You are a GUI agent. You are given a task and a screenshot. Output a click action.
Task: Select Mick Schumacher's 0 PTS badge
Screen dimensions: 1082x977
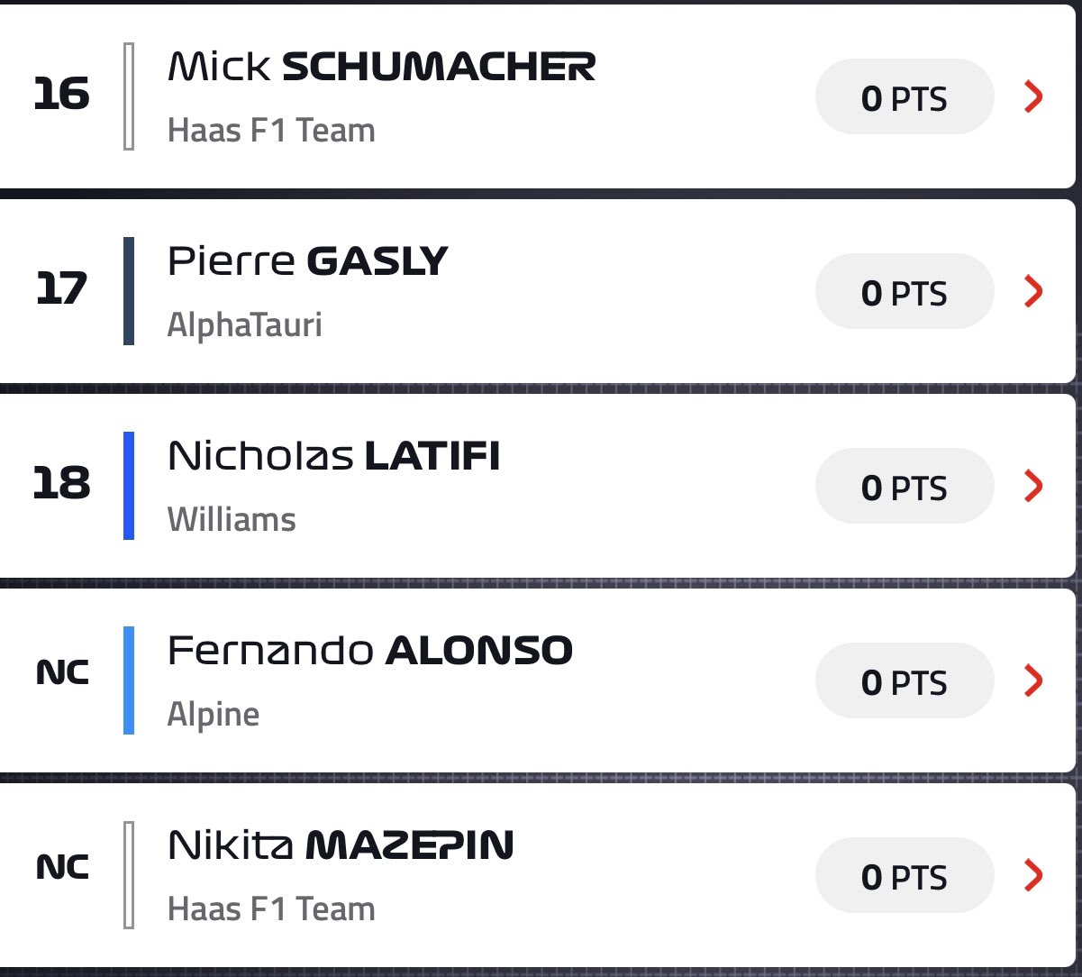[905, 96]
